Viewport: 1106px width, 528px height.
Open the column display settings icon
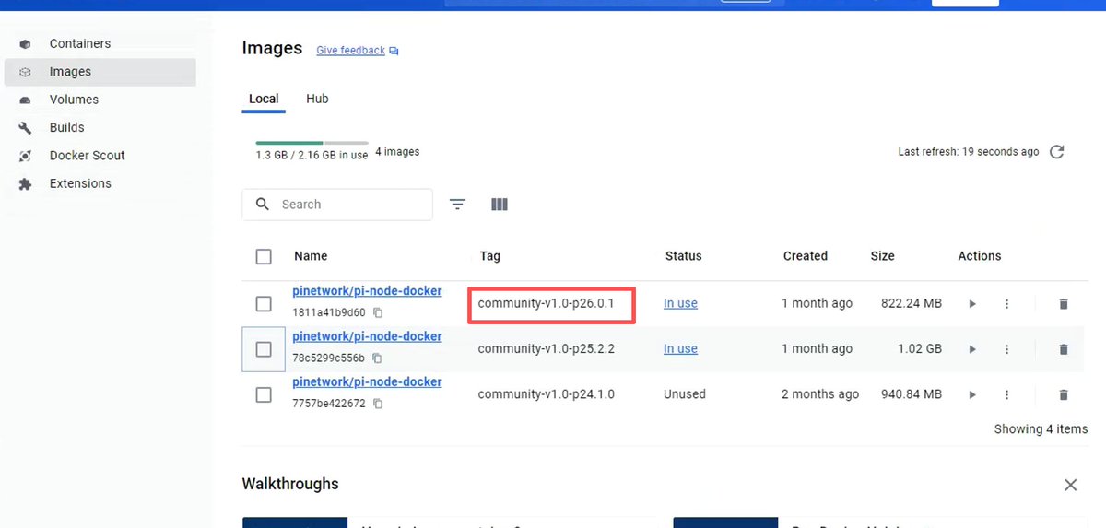(x=500, y=205)
